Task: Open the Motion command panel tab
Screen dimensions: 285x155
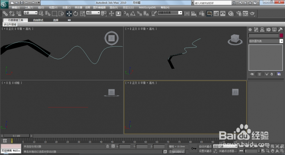Action: [x=268, y=30]
